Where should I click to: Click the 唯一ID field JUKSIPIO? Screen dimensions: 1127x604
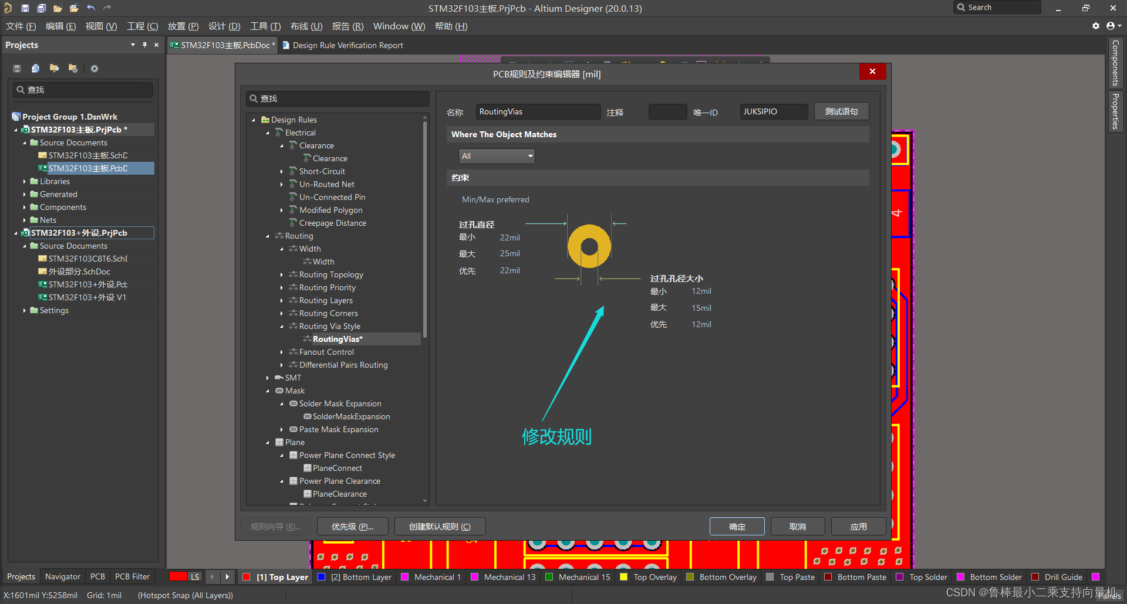[774, 112]
